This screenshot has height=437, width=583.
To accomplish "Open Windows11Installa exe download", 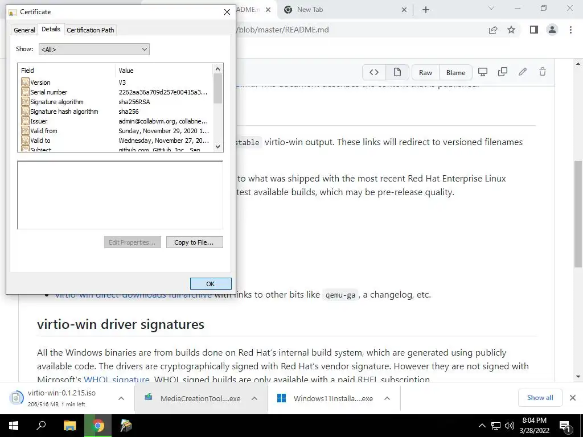I will point(326,398).
